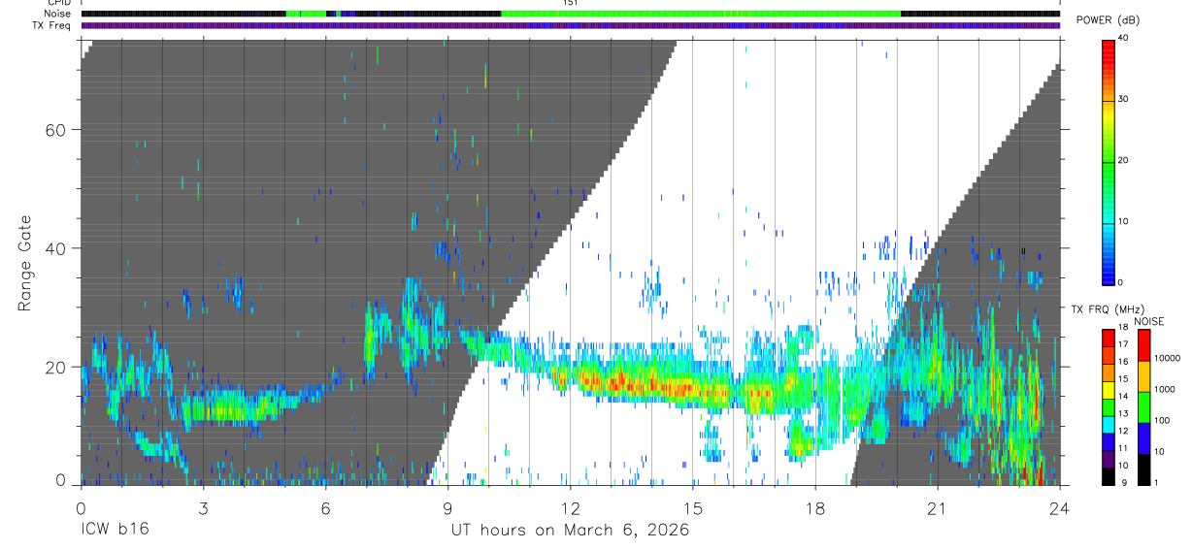Viewport: 1192px width, 550px height.
Task: Click the '100' label on the NOISE legend
Action: click(1163, 421)
